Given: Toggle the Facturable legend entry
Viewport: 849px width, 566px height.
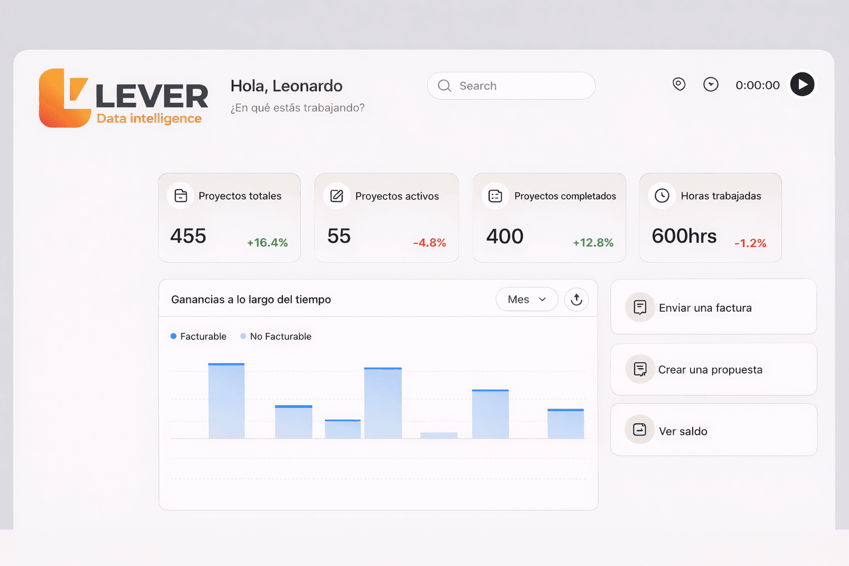Looking at the screenshot, I should [198, 336].
